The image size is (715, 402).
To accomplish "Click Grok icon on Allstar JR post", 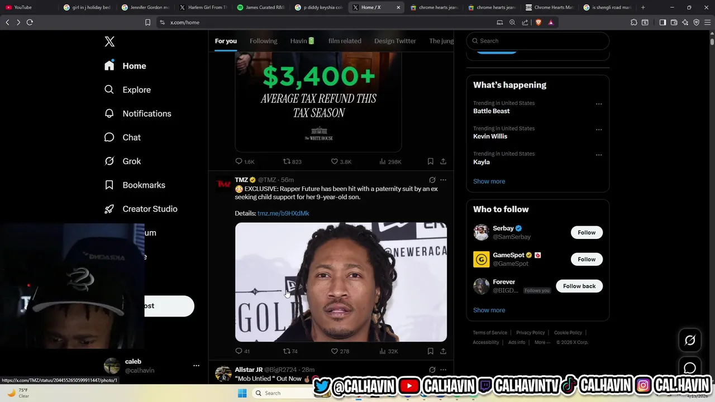I will (x=432, y=370).
